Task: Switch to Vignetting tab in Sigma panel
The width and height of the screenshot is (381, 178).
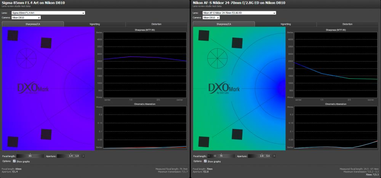Action: point(95,24)
